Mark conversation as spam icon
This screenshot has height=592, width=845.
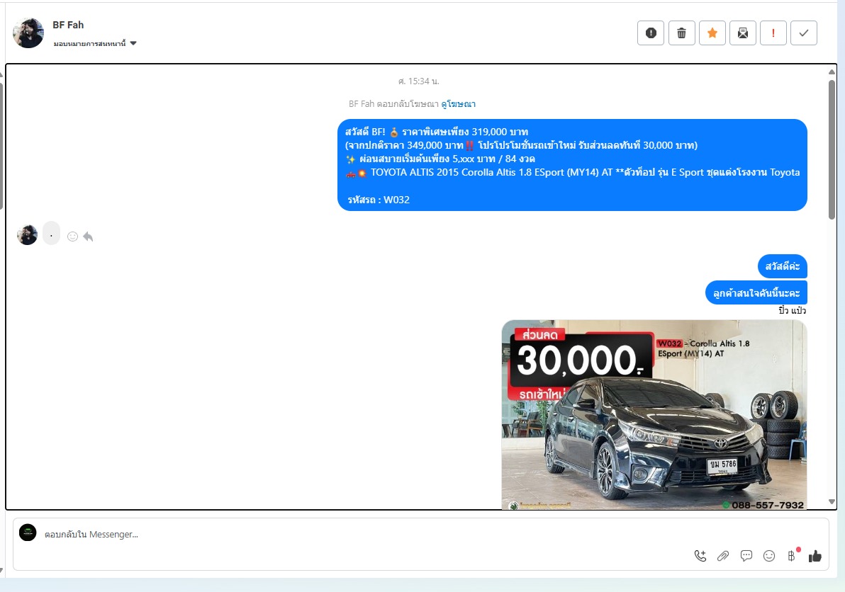click(x=651, y=33)
